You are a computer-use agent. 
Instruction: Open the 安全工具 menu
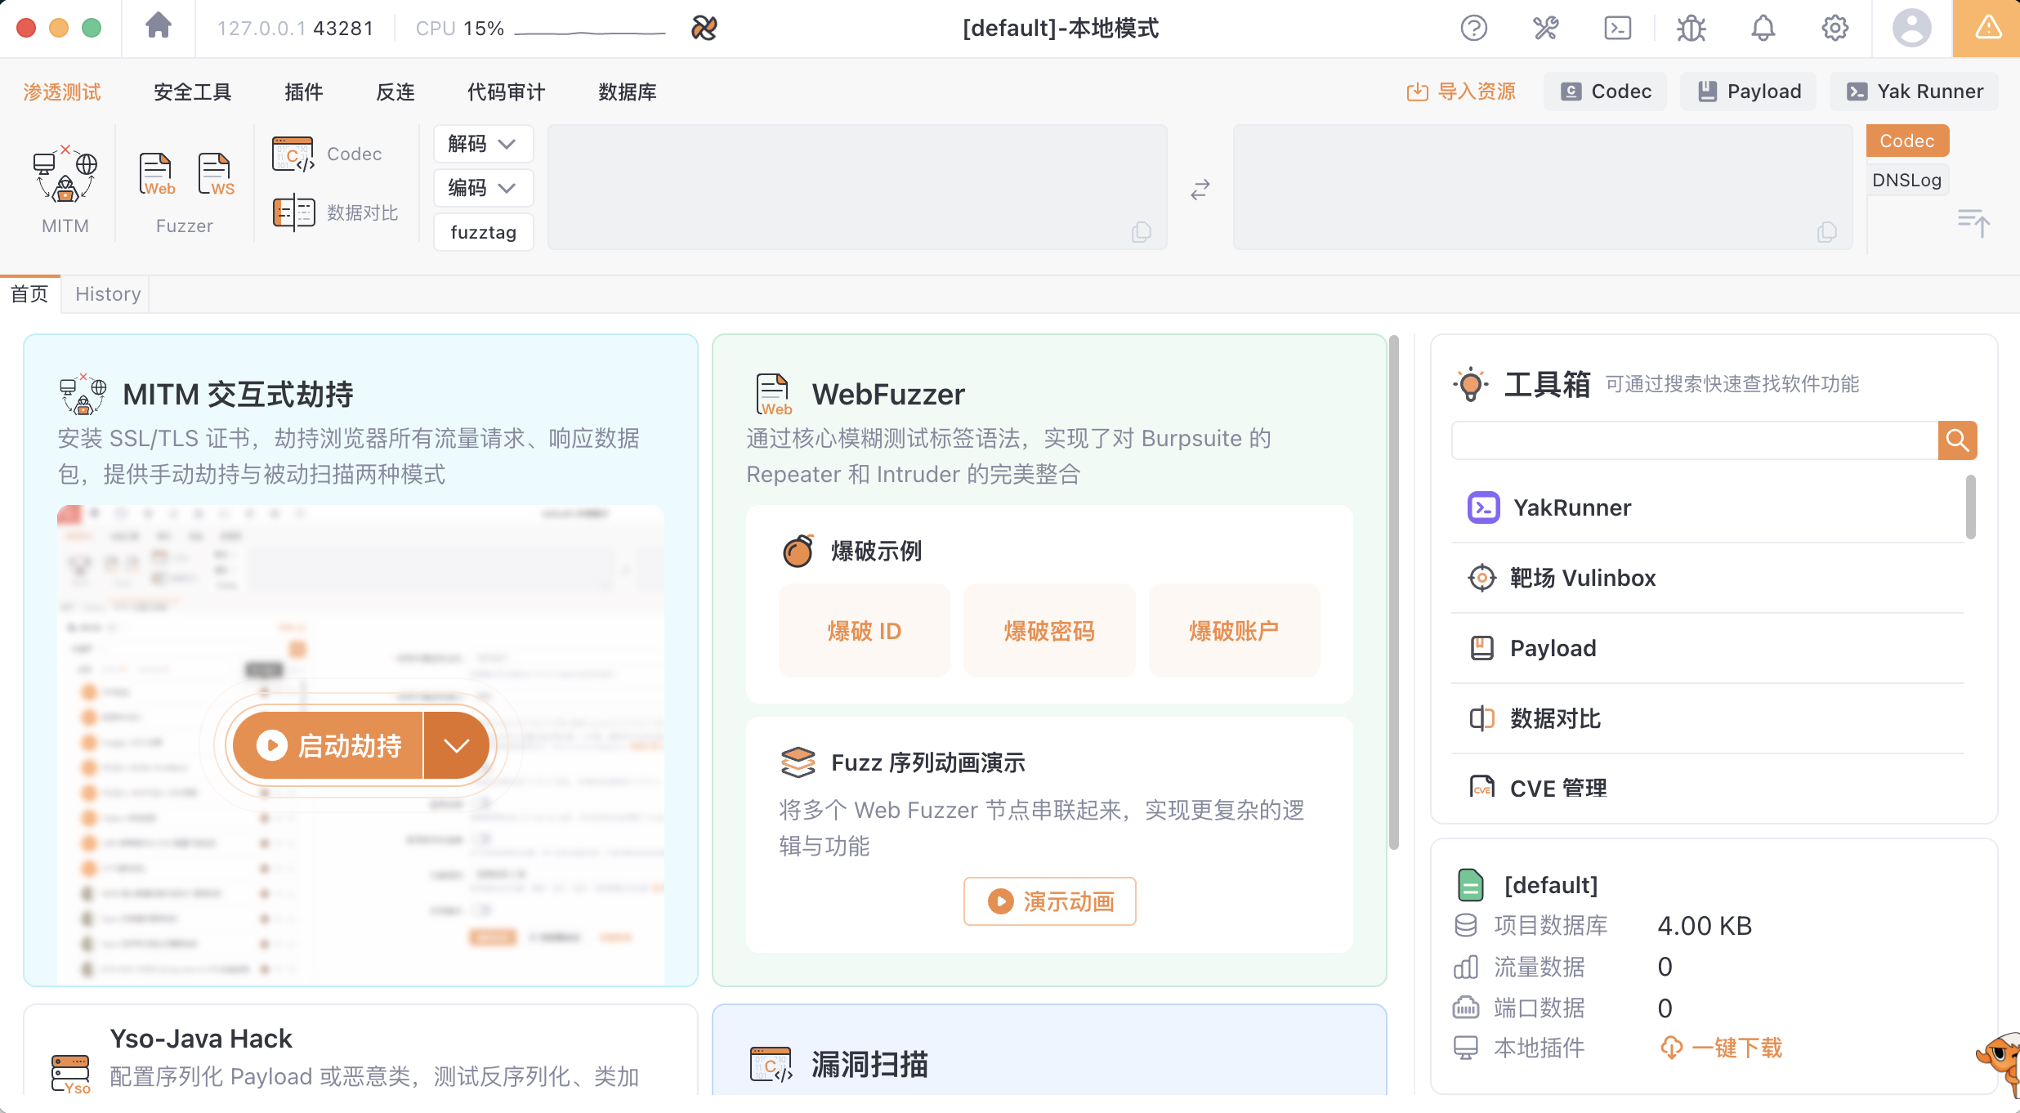[x=193, y=92]
